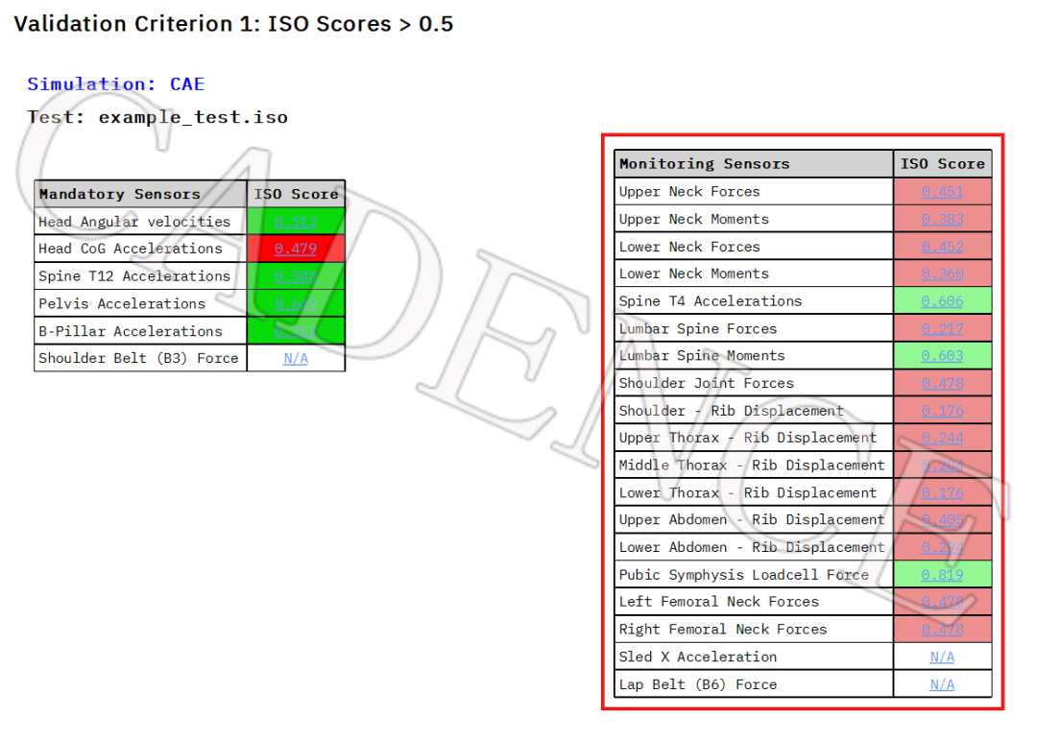Select the 'B-Pillar Accelerations' sensor name
Screen dimensions: 1037x740
click(x=131, y=331)
